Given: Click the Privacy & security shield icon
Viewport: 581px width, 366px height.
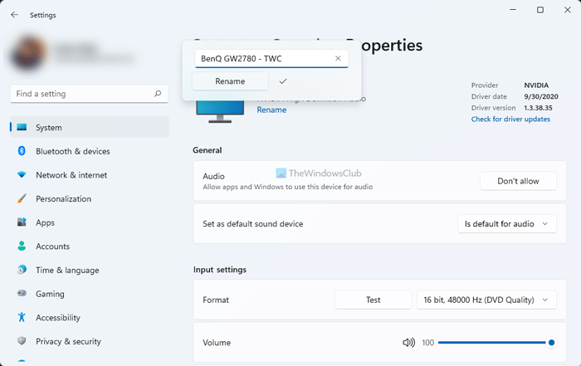Looking at the screenshot, I should point(22,341).
